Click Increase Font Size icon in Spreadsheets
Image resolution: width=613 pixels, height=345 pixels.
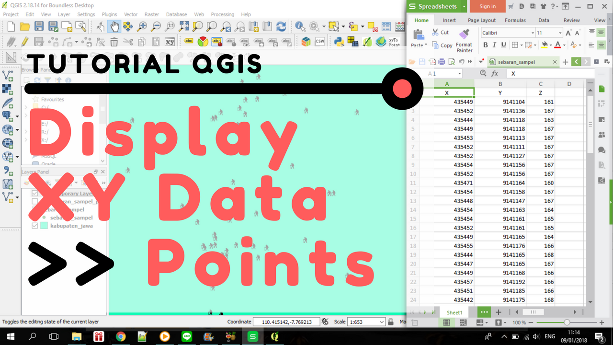(x=569, y=33)
